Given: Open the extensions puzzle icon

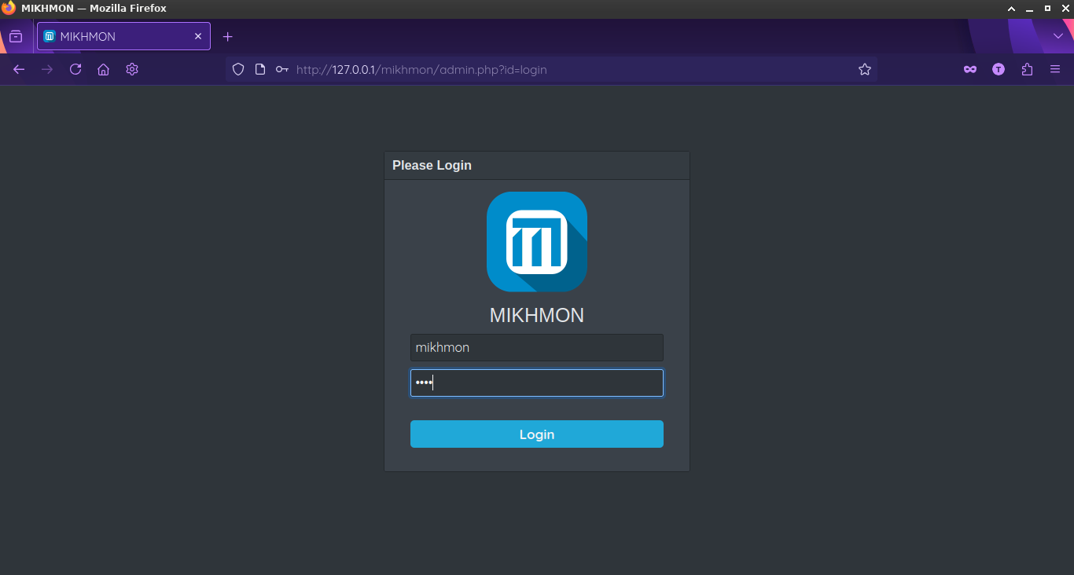Looking at the screenshot, I should (x=1027, y=69).
